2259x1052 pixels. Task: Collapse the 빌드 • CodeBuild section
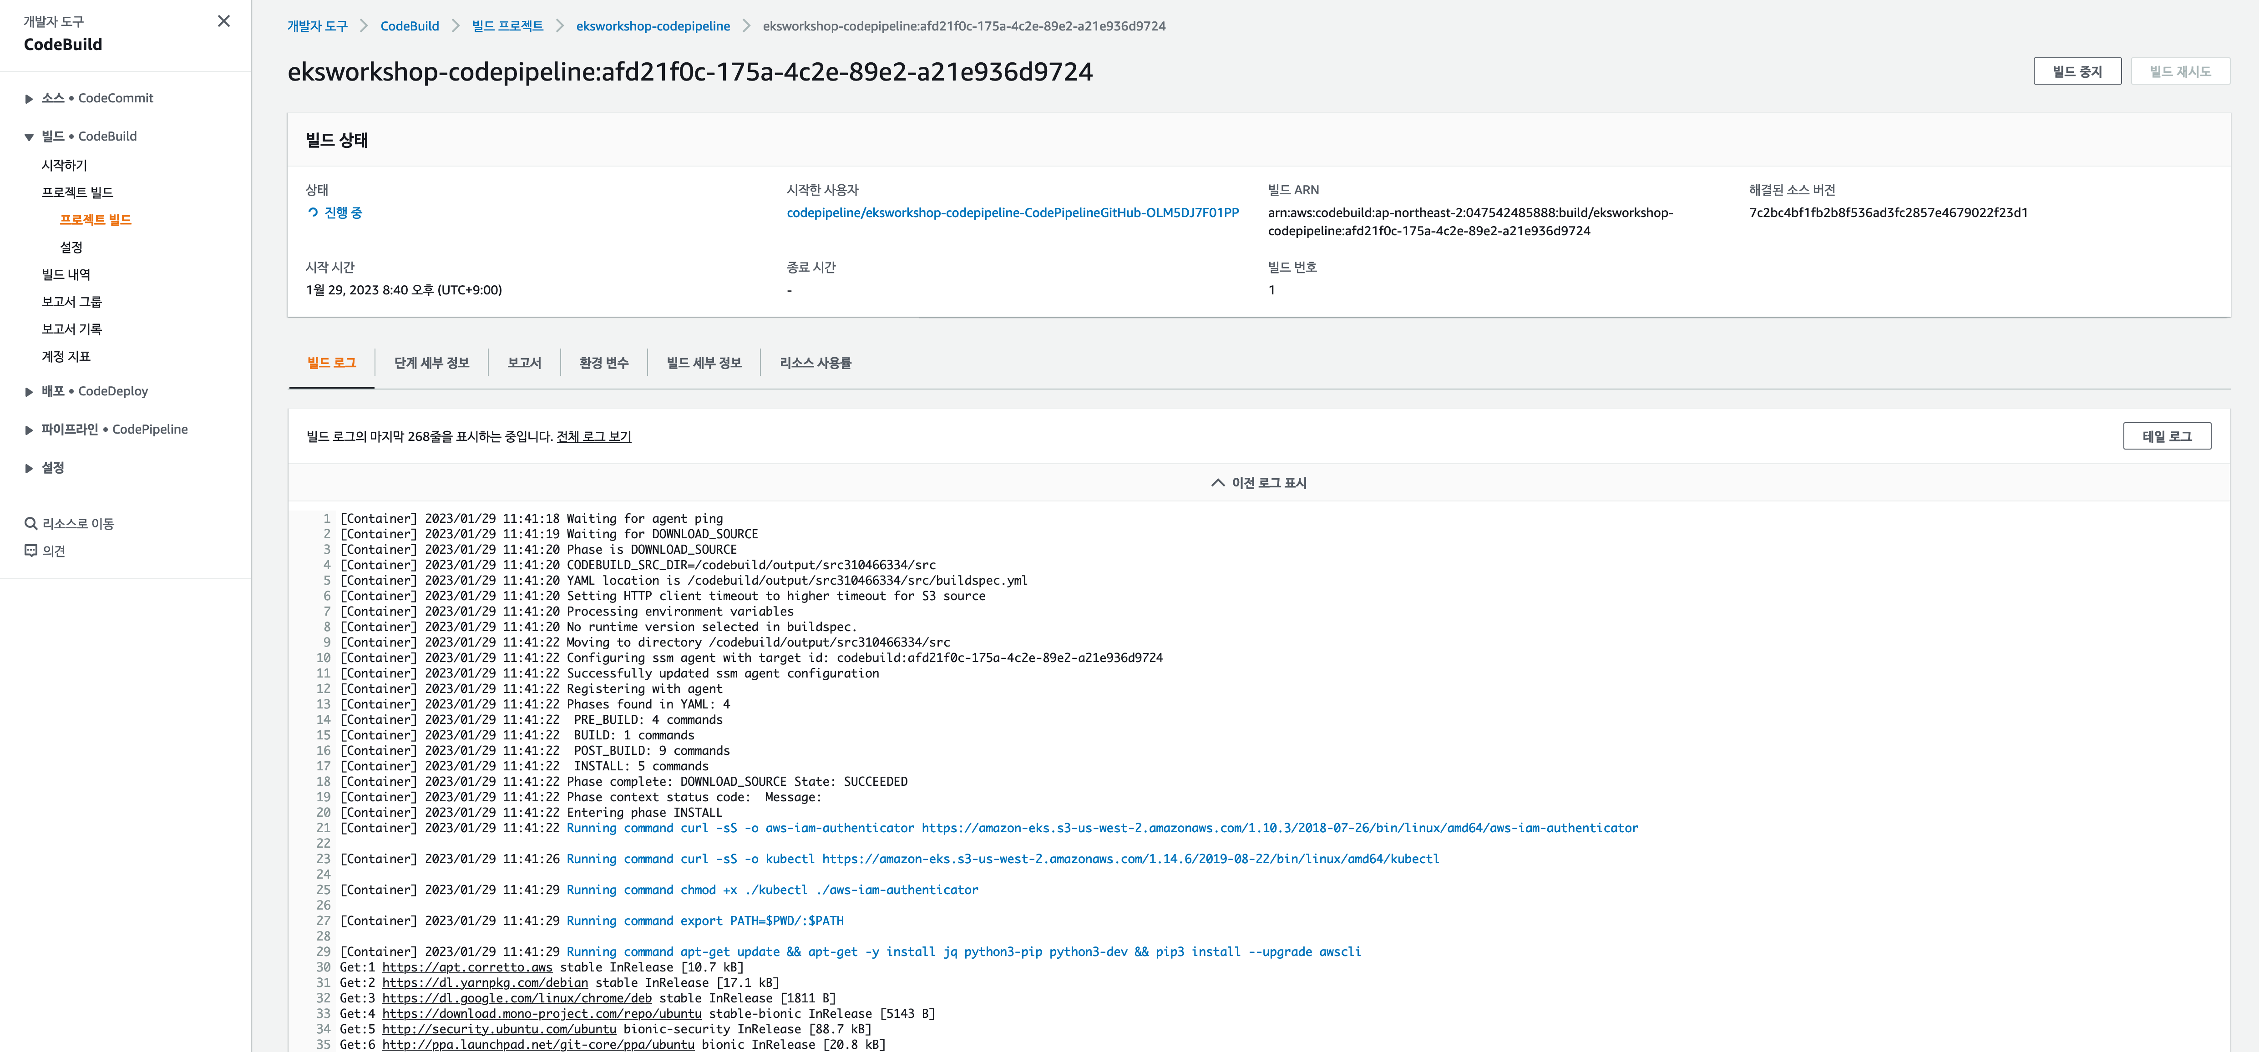click(x=29, y=137)
